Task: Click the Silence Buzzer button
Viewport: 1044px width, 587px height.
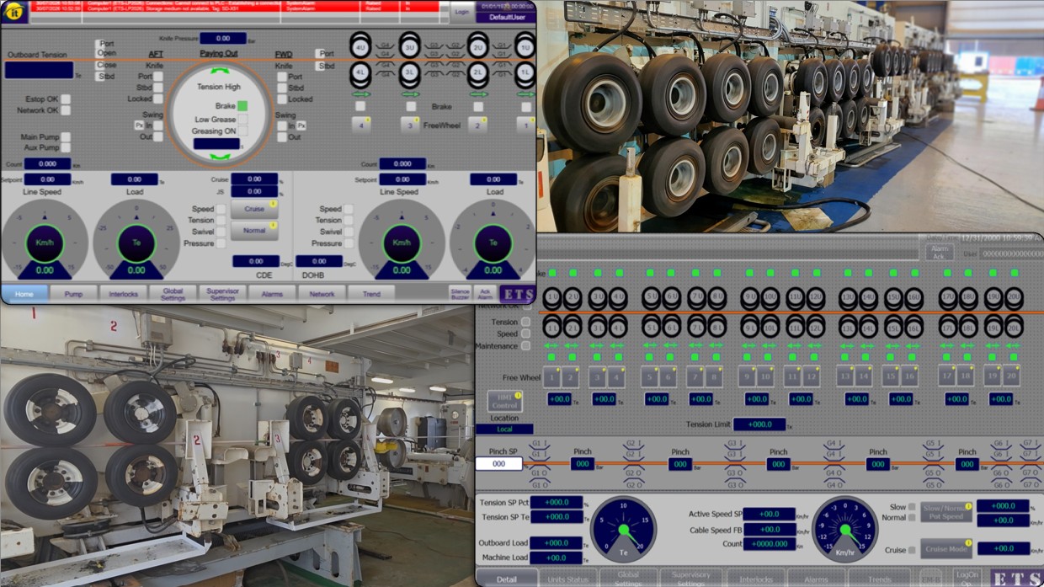Action: 460,294
